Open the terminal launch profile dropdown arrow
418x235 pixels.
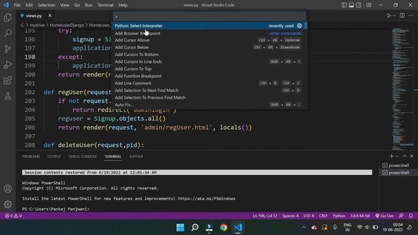point(397,157)
